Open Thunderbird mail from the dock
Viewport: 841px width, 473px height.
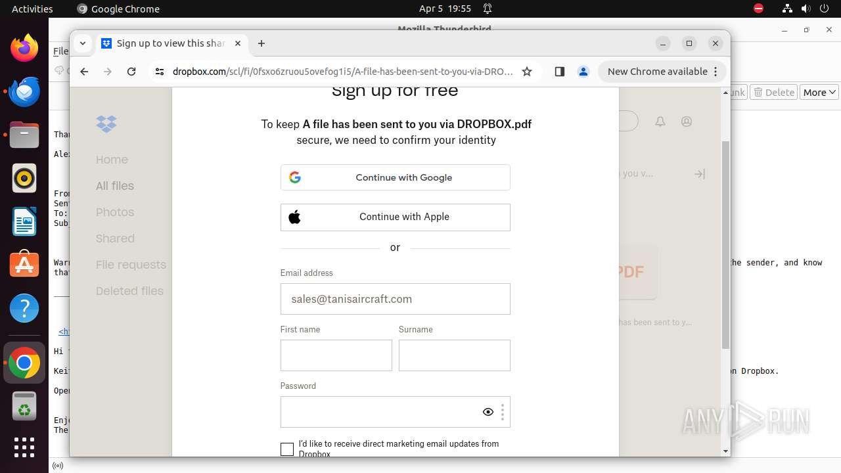click(x=24, y=91)
